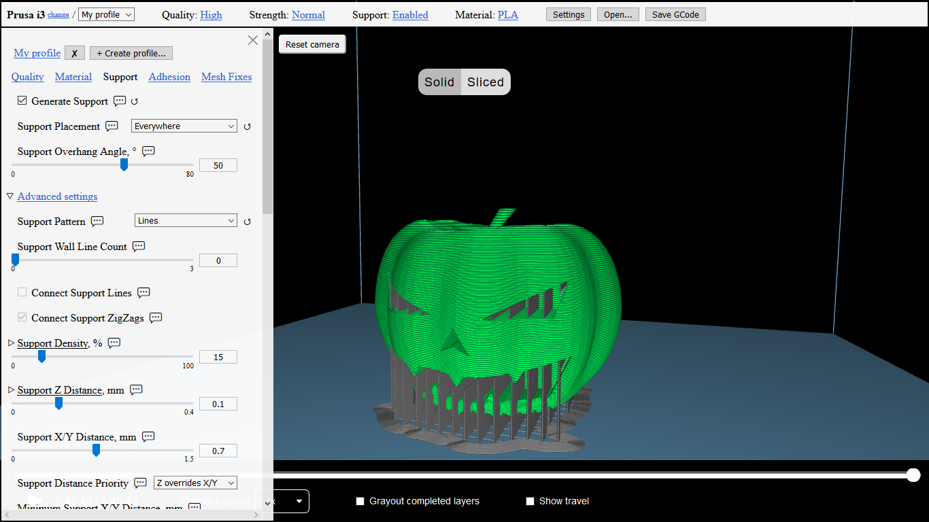Open the Material settings tab
The image size is (929, 522).
point(73,77)
